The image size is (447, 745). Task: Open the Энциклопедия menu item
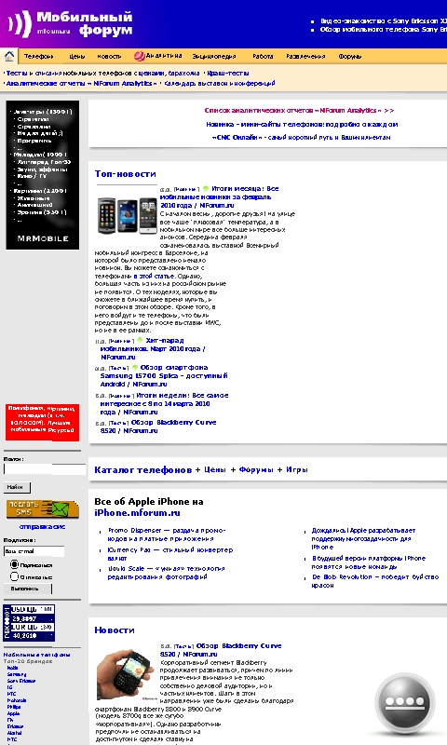tap(214, 56)
